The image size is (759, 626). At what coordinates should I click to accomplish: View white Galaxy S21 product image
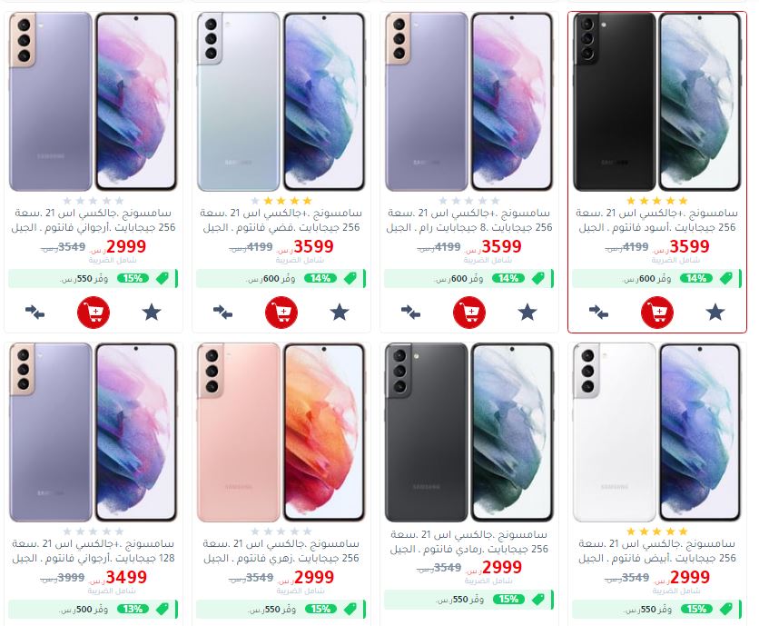pos(657,432)
